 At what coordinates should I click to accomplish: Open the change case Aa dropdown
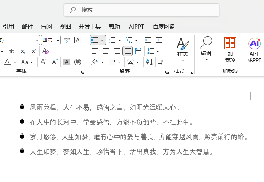pyautogui.click(x=27, y=62)
